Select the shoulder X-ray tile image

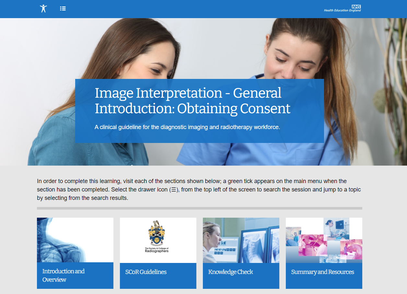click(75, 240)
